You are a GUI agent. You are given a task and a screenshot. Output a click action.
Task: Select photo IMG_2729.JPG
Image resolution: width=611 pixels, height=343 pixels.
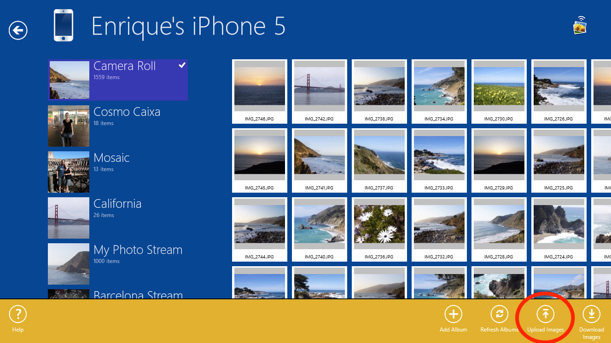(x=499, y=160)
